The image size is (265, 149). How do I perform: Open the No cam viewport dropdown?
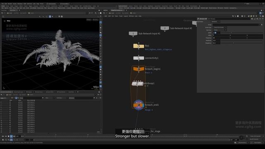point(96,20)
